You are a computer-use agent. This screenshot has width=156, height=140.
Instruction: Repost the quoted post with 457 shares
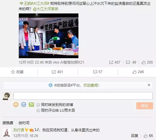[115, 62]
